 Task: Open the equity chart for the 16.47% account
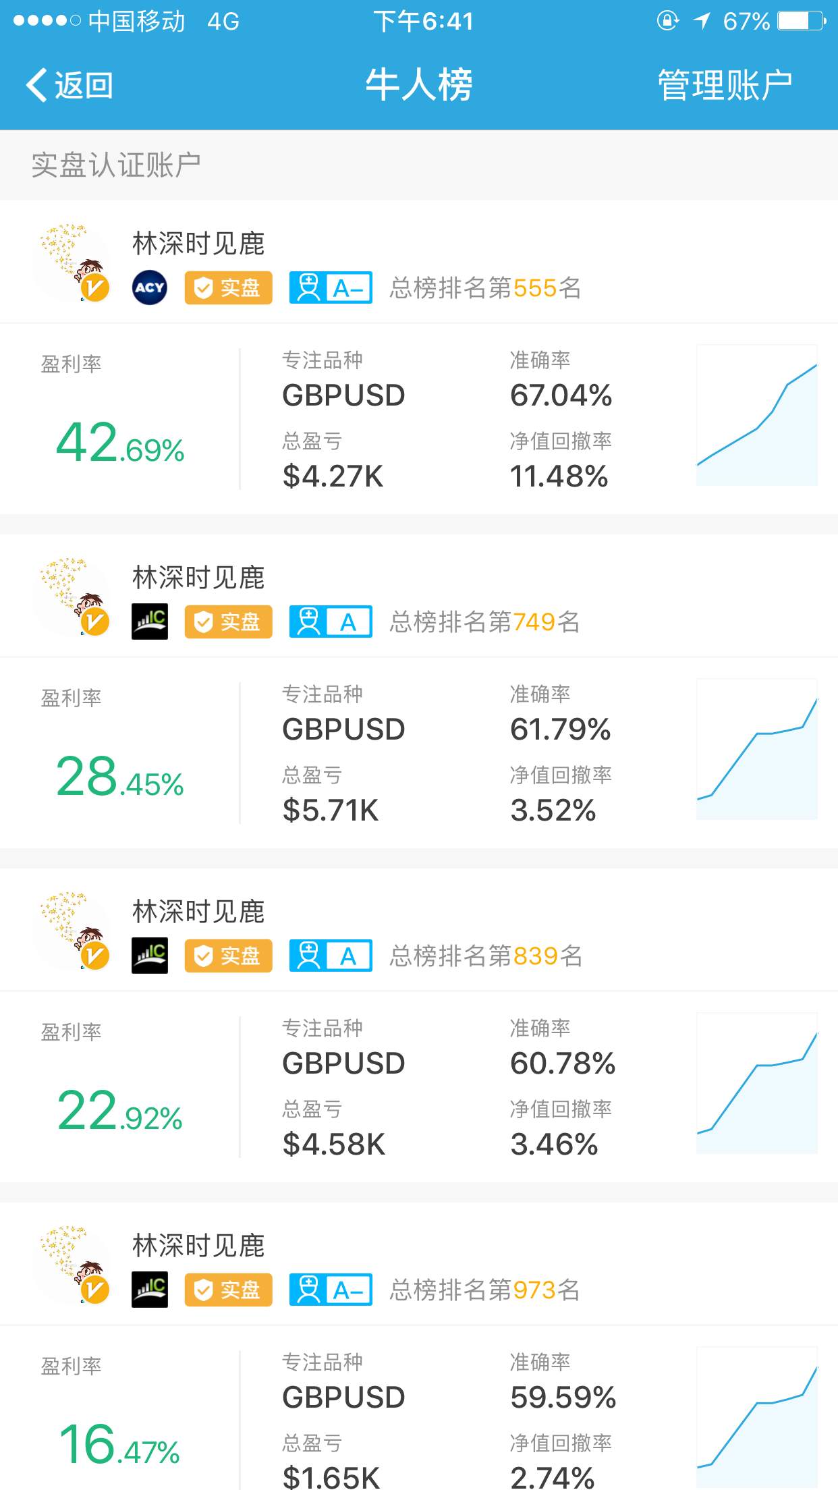pyautogui.click(x=756, y=1417)
